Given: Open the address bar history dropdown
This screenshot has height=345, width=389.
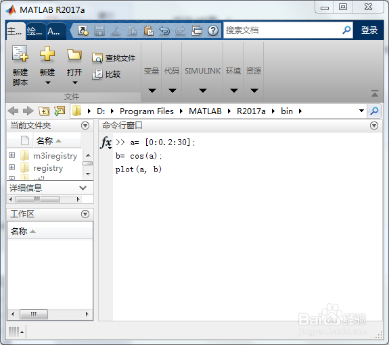Looking at the screenshot, I should pos(361,111).
